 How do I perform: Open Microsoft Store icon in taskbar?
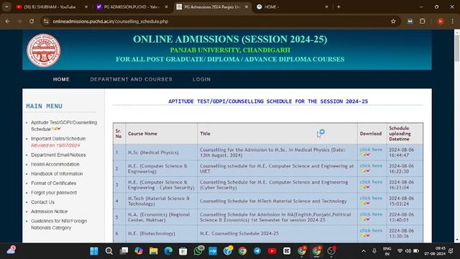183,251
